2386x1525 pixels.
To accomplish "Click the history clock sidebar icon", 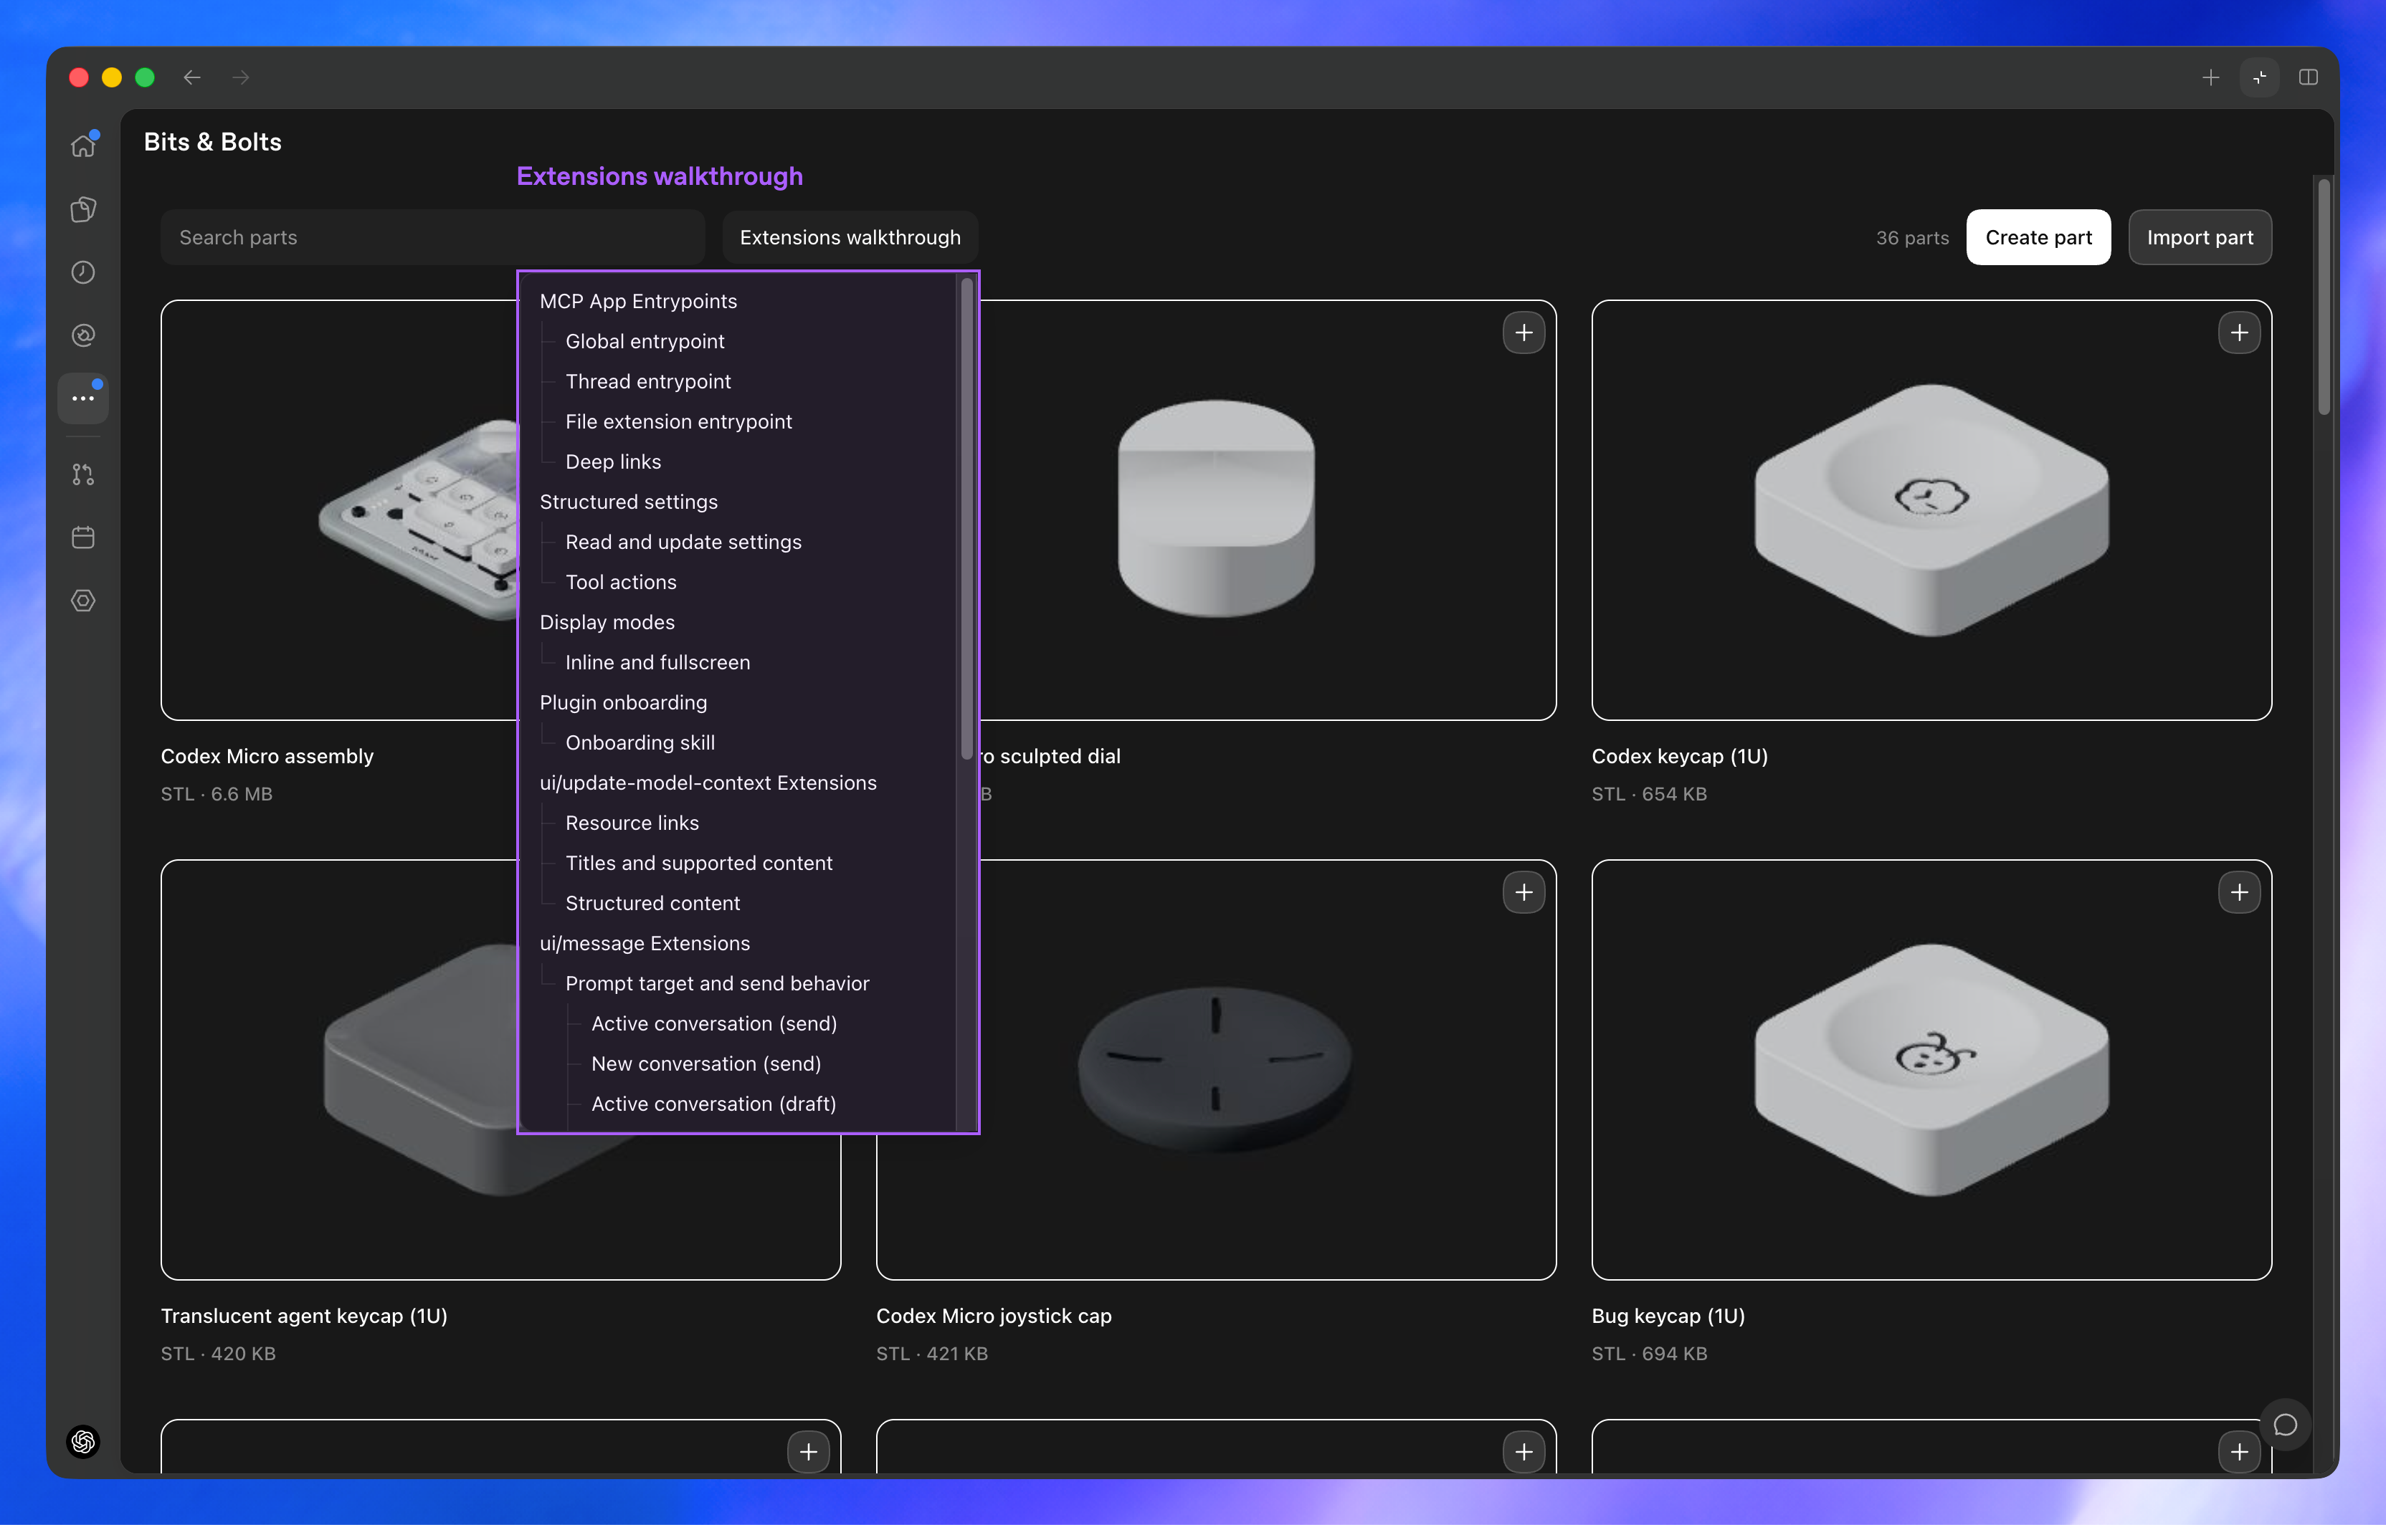I will (83, 272).
